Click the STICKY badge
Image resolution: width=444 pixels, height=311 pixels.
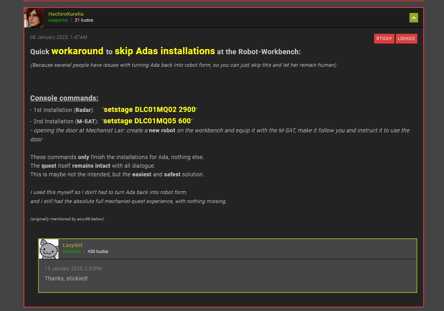tap(384, 38)
